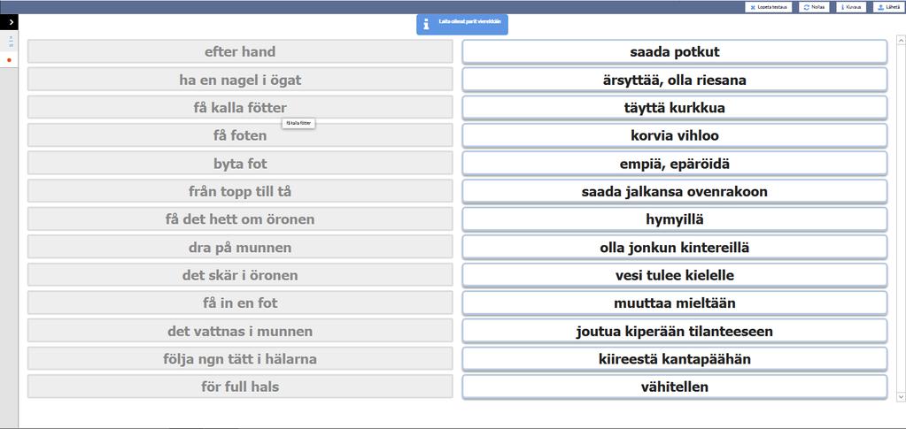Click the sidebar page indicator icon

point(10,41)
